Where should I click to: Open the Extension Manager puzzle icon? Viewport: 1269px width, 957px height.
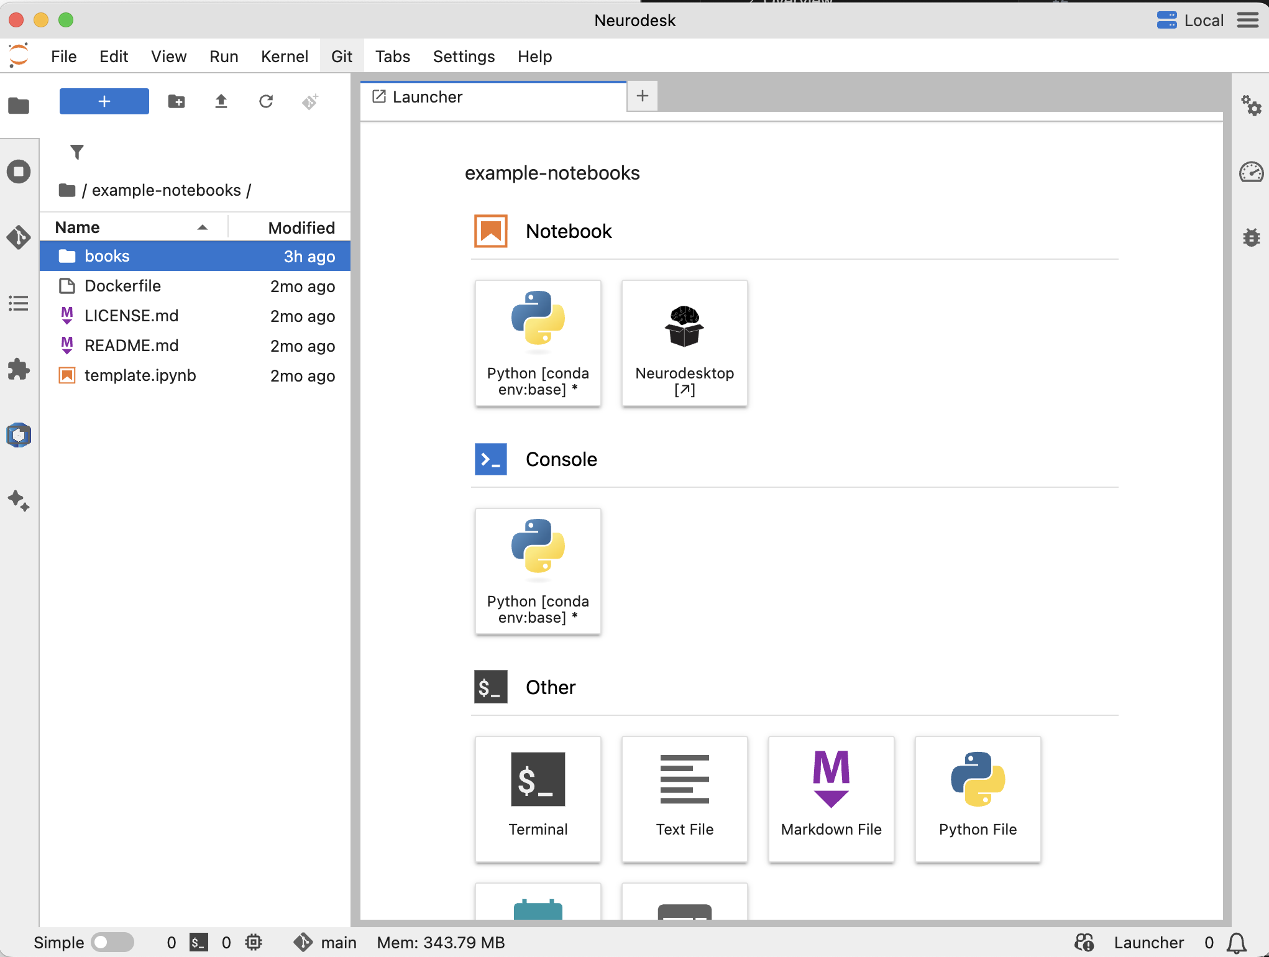click(19, 369)
